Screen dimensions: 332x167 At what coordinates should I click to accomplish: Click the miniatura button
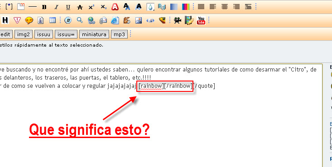click(94, 34)
